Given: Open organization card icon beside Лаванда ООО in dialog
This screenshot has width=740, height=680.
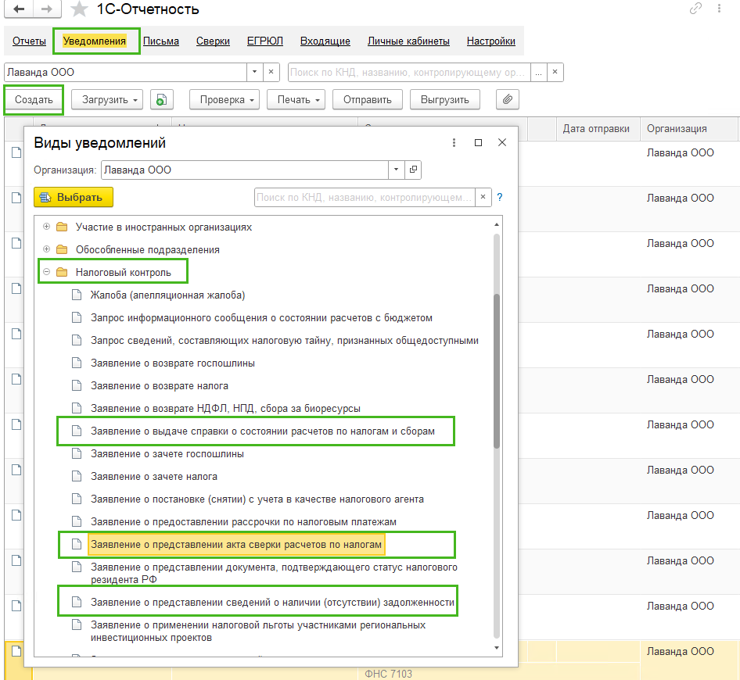Looking at the screenshot, I should [x=413, y=170].
